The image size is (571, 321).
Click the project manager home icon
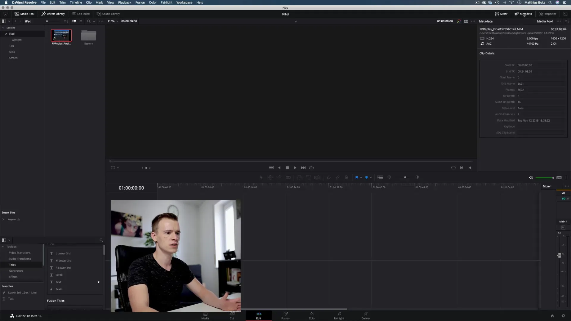(x=552, y=316)
